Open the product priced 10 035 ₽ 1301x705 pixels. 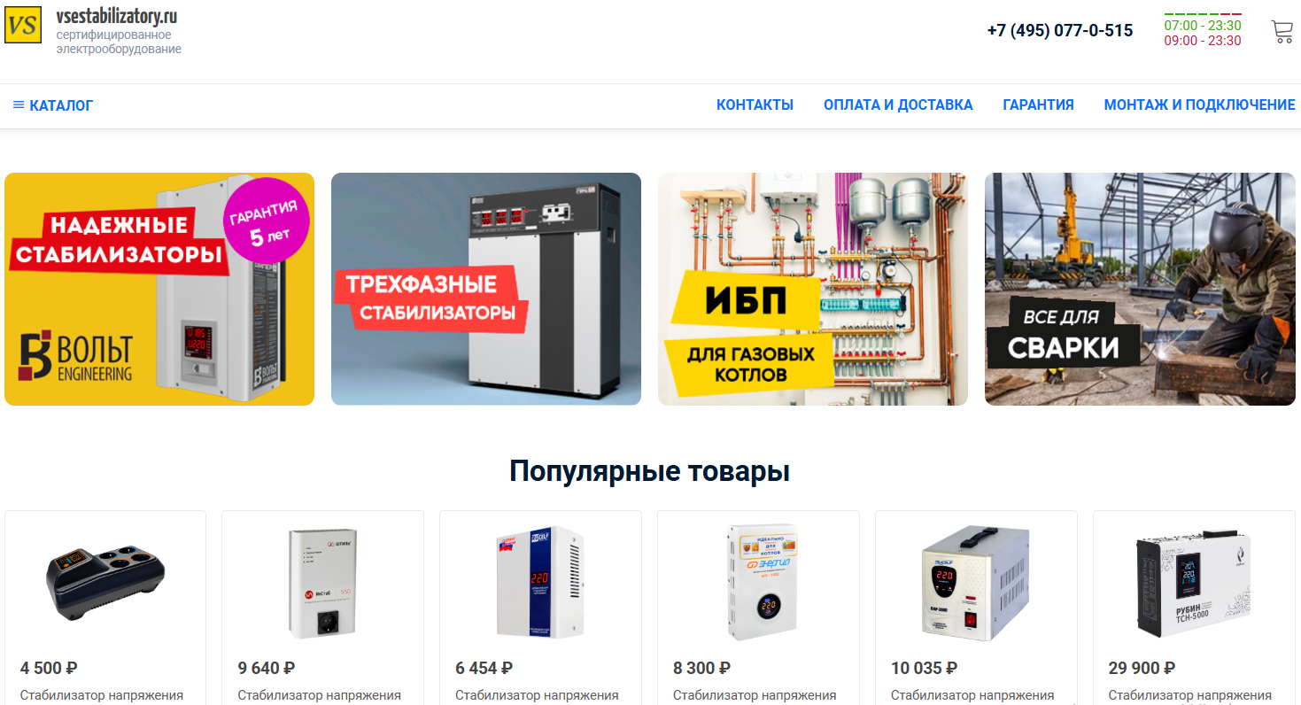(976, 607)
